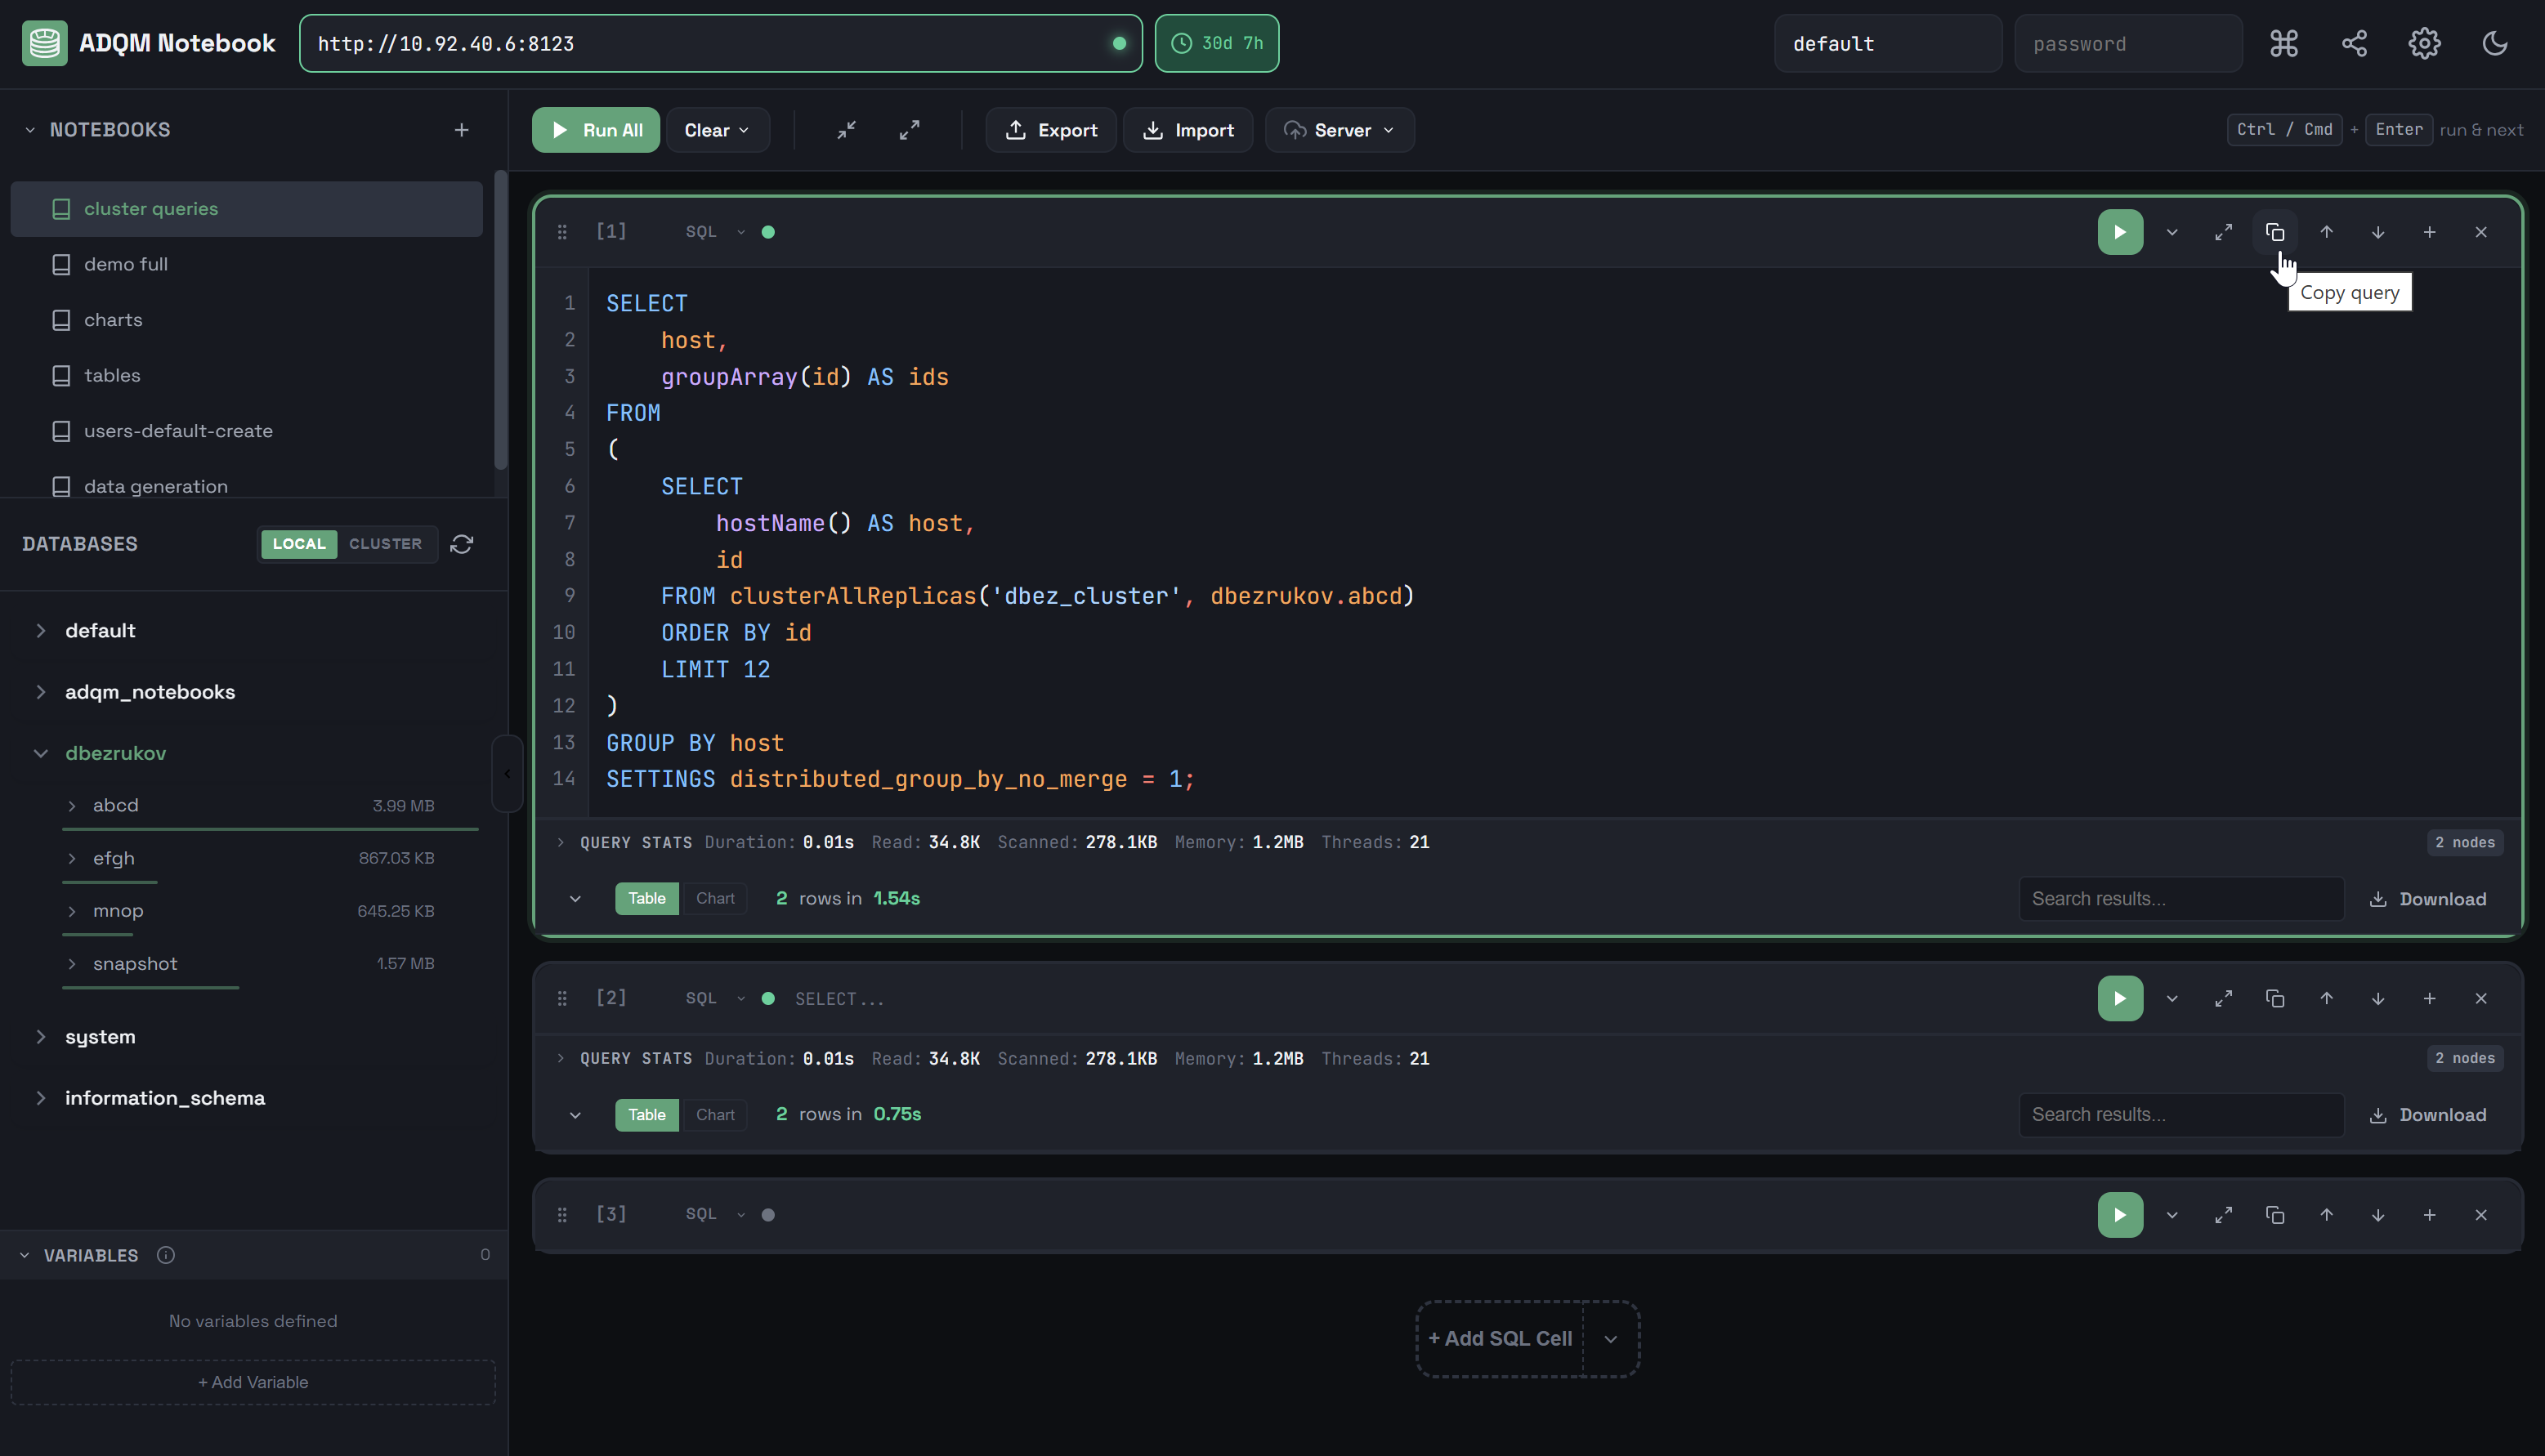Move cell 2 up with arrow icon
This screenshot has width=2545, height=1456.
pyautogui.click(x=2326, y=998)
